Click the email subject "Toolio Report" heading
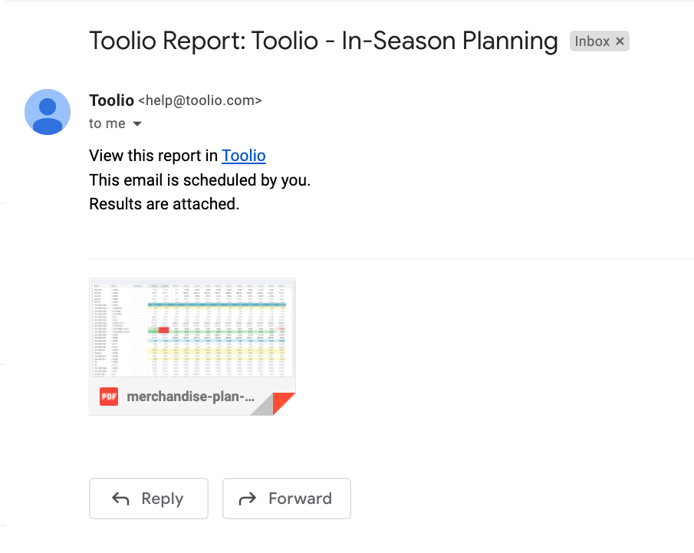 click(324, 41)
